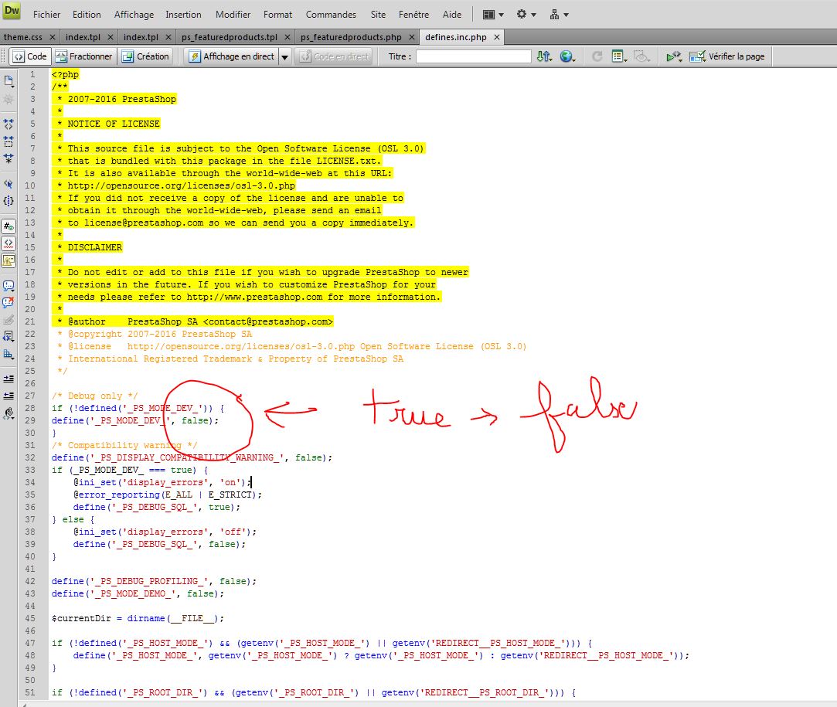
Task: Click the collapse full tag icon
Action: (x=9, y=123)
